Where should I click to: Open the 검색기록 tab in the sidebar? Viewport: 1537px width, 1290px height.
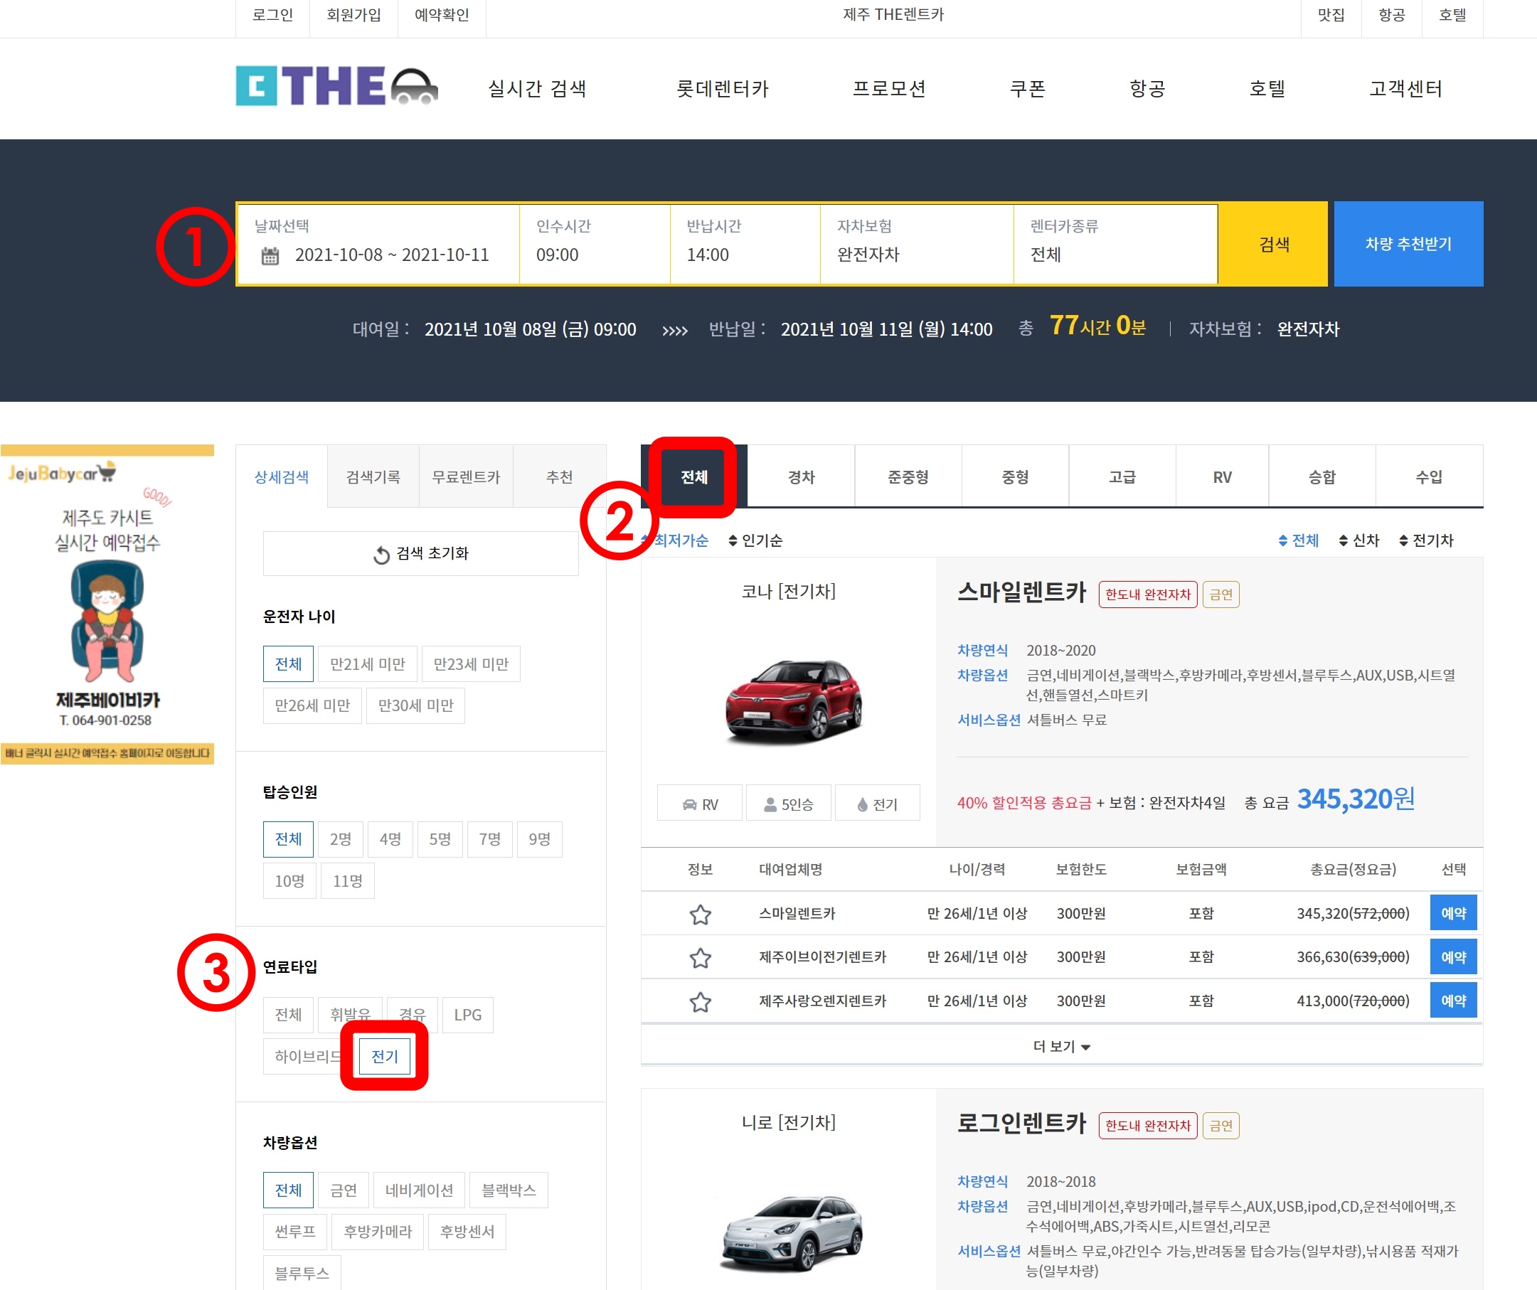[373, 476]
